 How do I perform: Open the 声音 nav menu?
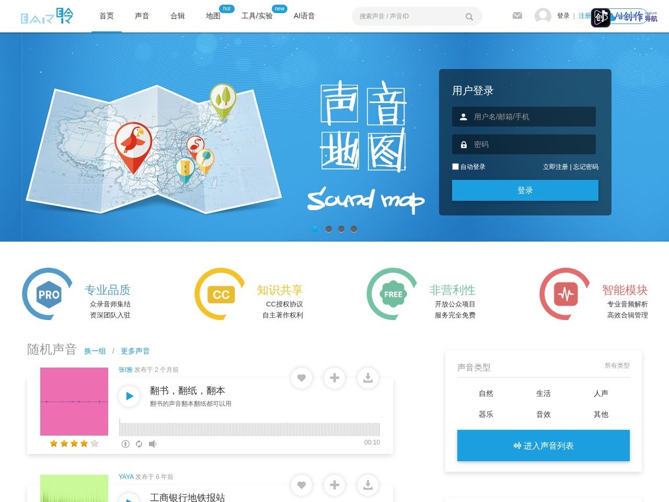click(142, 16)
